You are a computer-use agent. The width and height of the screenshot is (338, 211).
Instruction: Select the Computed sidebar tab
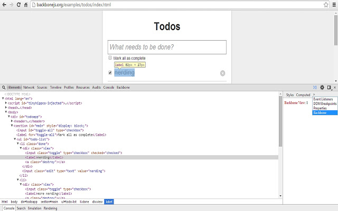[303, 95]
